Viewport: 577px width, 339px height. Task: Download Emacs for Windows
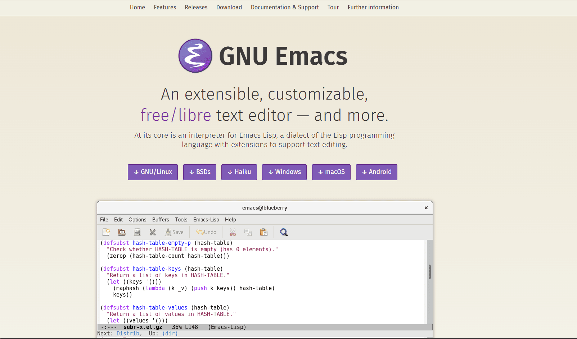(x=284, y=172)
